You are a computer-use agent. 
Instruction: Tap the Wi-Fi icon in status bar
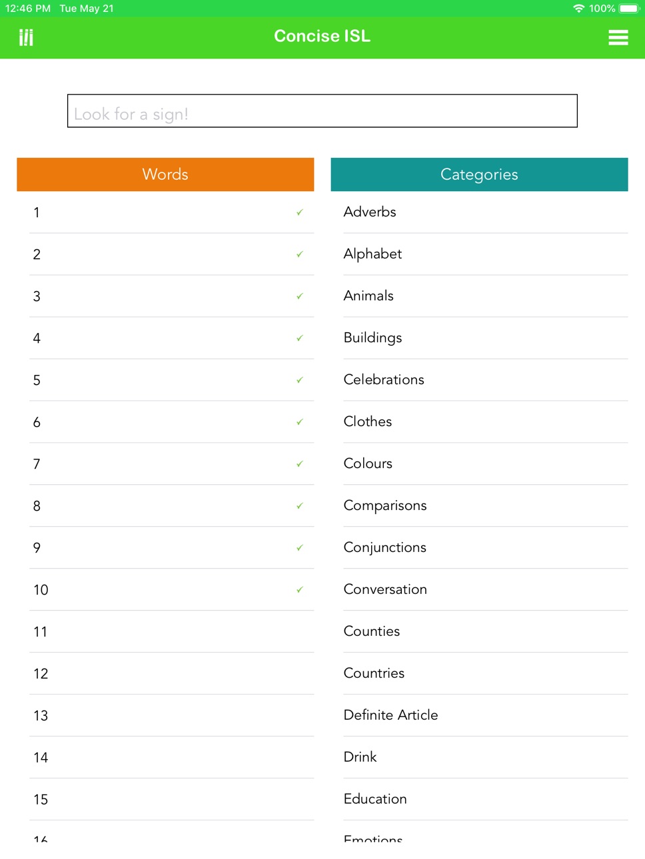578,9
